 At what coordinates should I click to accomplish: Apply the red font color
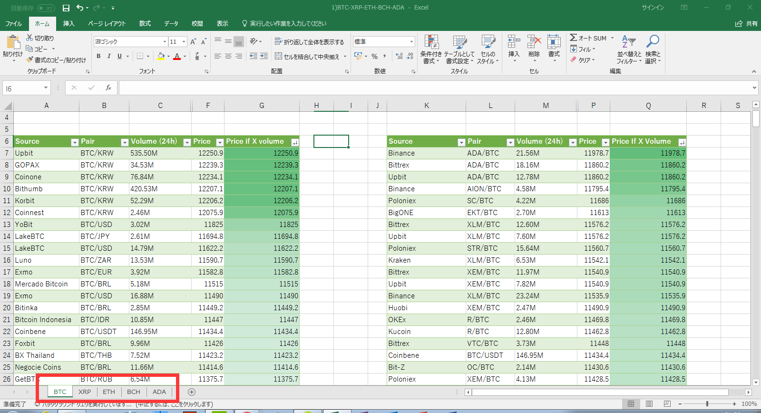click(x=177, y=56)
